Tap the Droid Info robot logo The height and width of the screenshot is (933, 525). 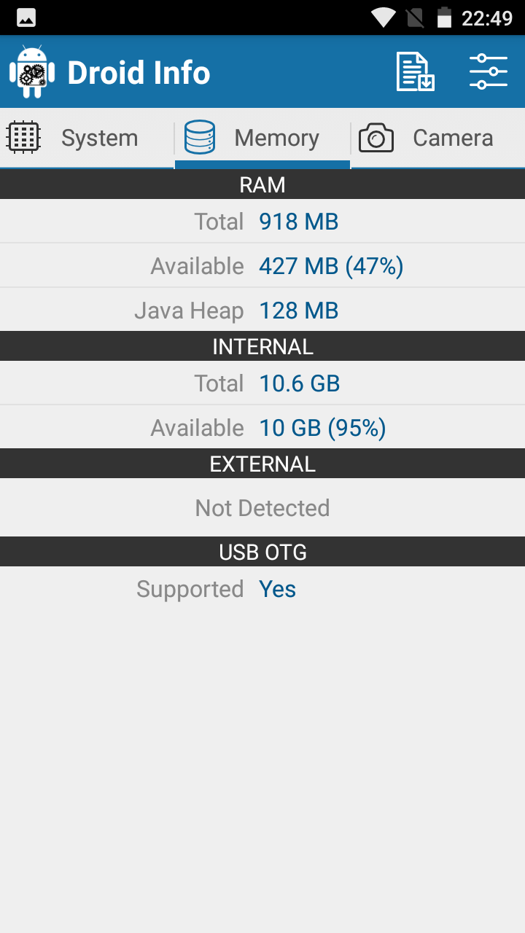[31, 71]
